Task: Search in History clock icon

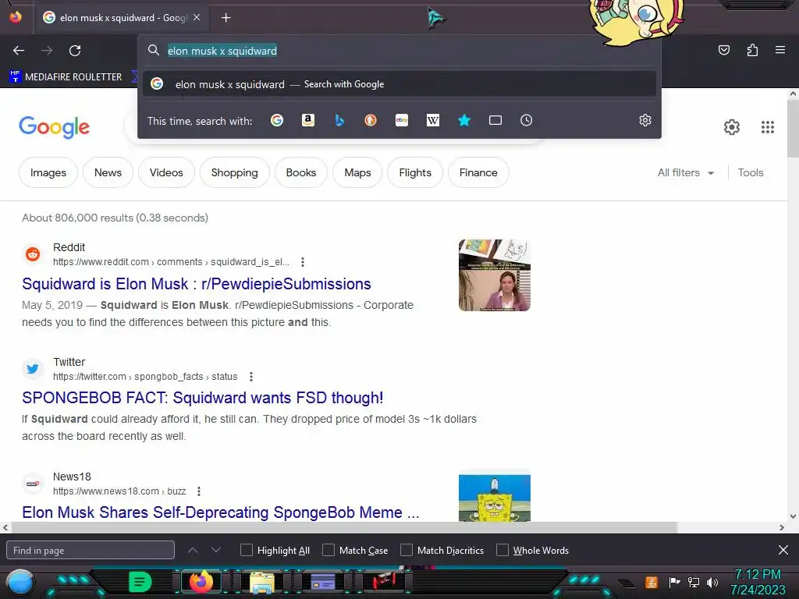Action: (527, 120)
